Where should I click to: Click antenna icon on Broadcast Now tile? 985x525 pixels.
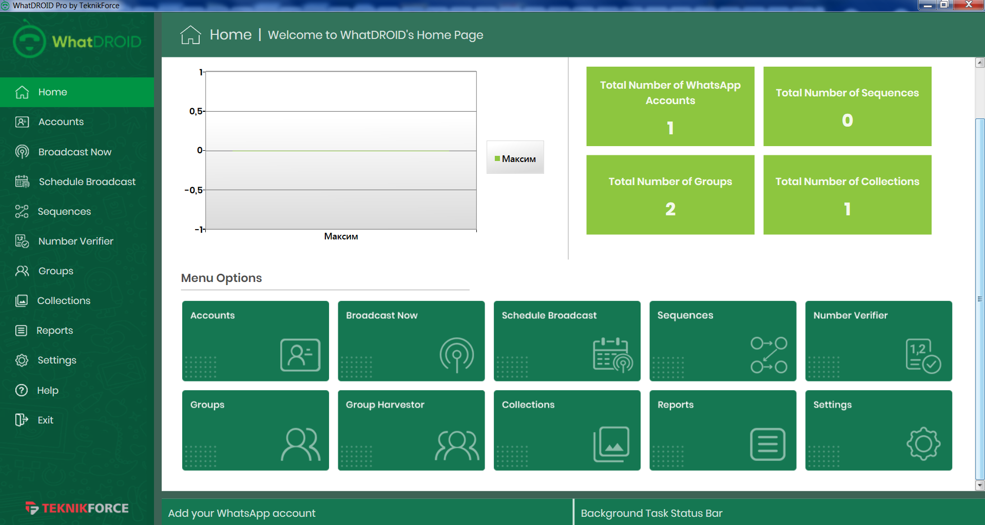457,355
